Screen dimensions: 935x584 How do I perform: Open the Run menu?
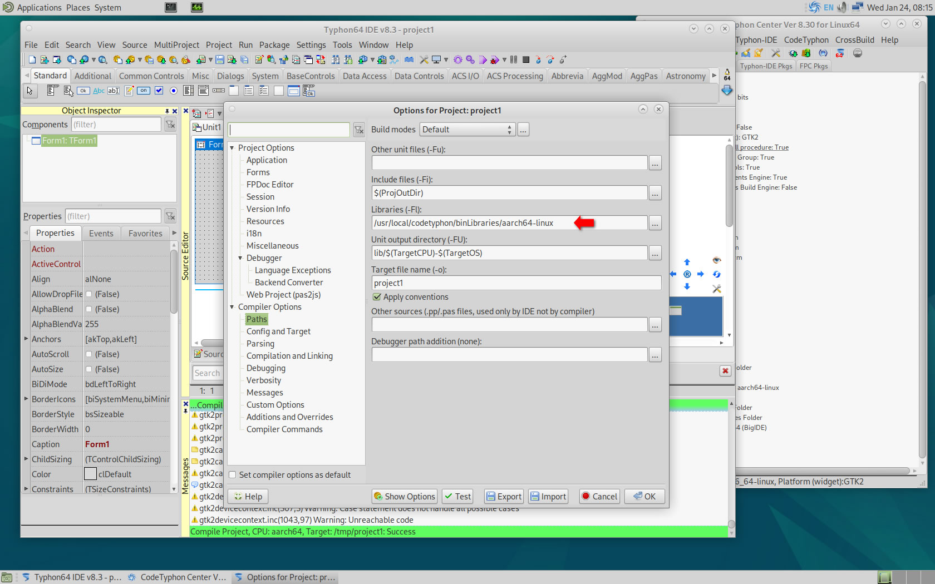245,45
